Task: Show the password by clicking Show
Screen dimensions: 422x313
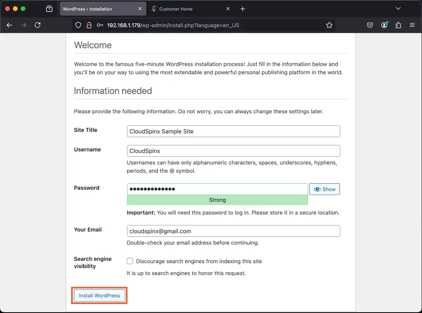Action: click(324, 189)
